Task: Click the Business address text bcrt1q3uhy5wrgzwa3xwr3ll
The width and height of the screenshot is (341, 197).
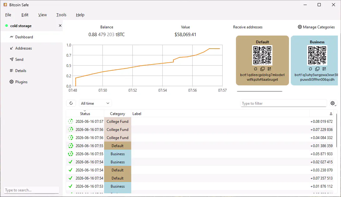Action: coord(316,75)
